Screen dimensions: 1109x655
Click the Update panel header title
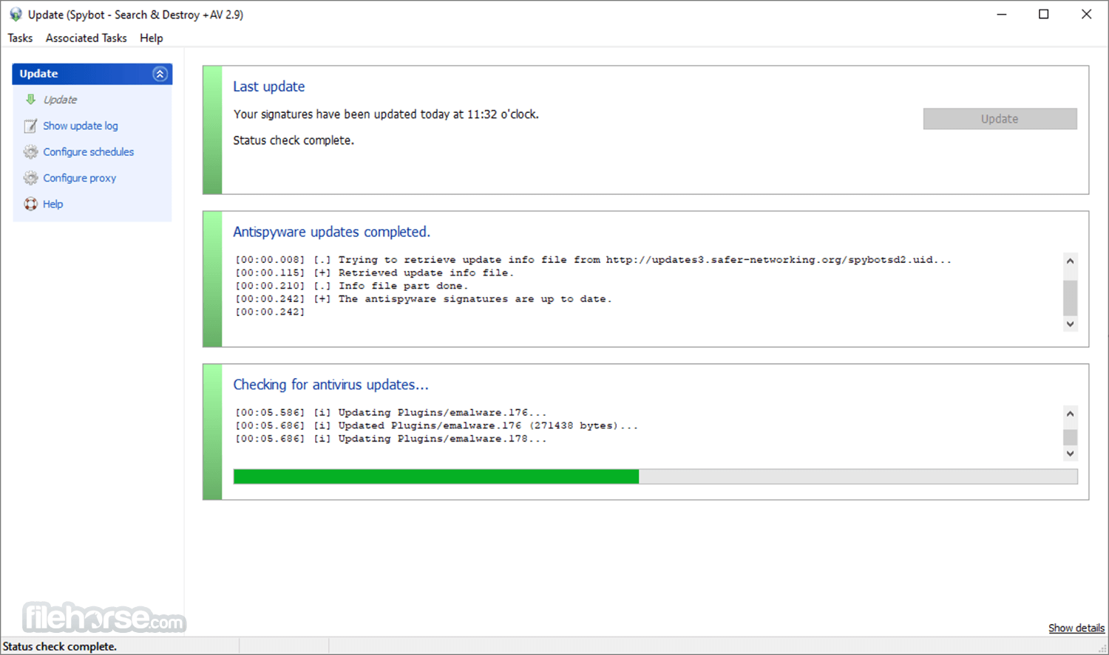pos(38,74)
